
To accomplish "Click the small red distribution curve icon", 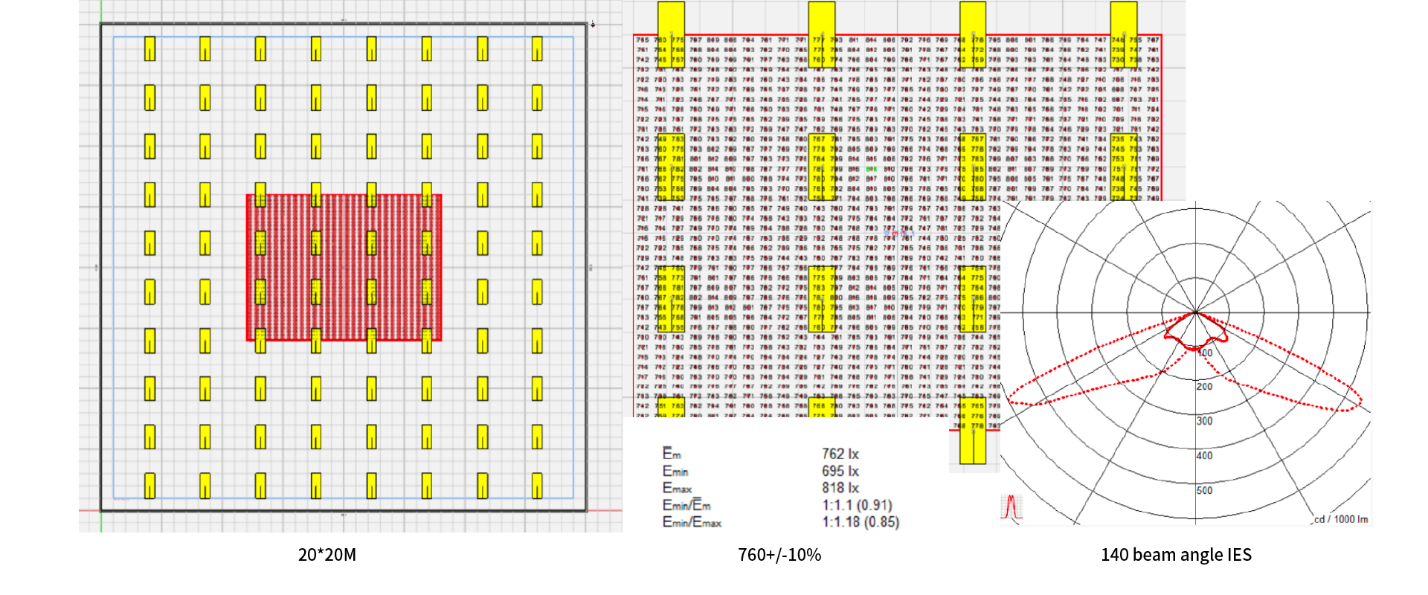I will coord(1011,506).
